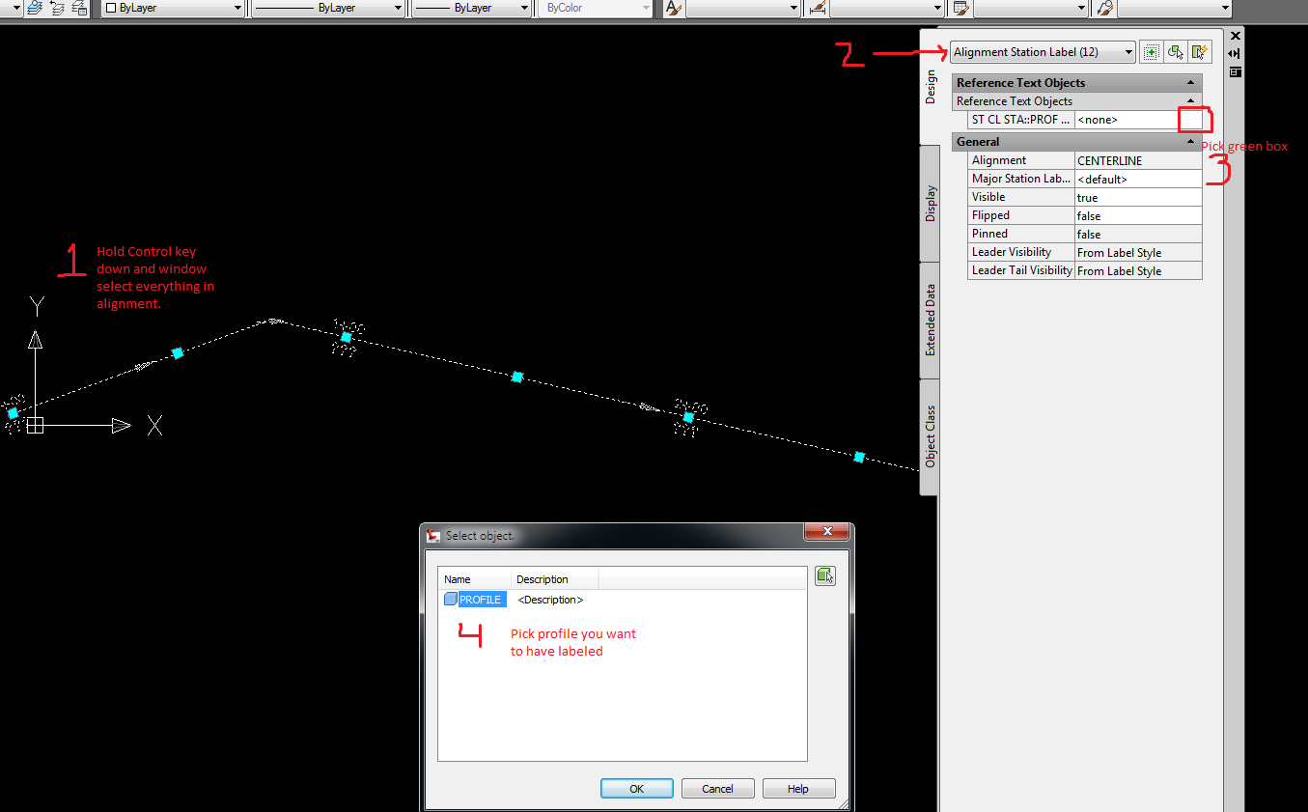Close the Properties palette
The width and height of the screenshot is (1308, 812).
pos(1235,35)
